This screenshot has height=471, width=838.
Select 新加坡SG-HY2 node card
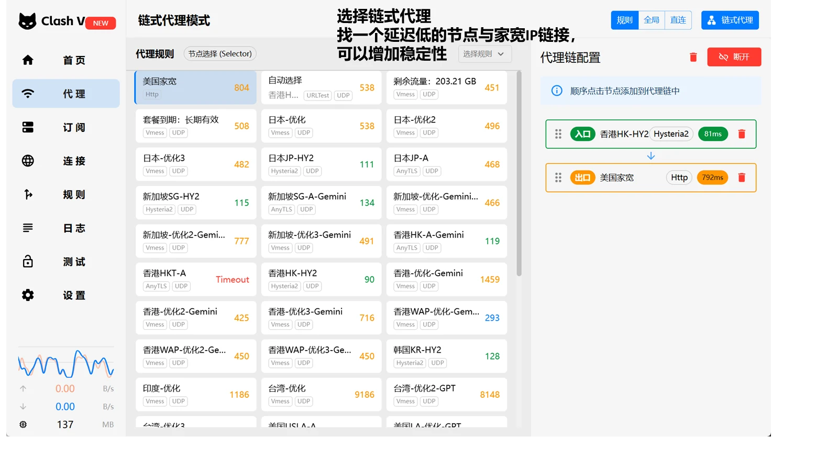point(195,203)
